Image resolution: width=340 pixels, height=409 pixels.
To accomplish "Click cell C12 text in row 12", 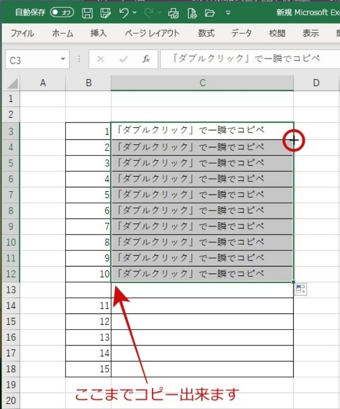I will pyautogui.click(x=203, y=274).
